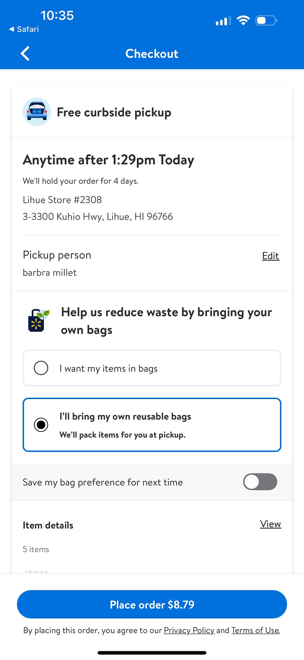
Task: Tap the battery indicator icon
Action: click(267, 21)
